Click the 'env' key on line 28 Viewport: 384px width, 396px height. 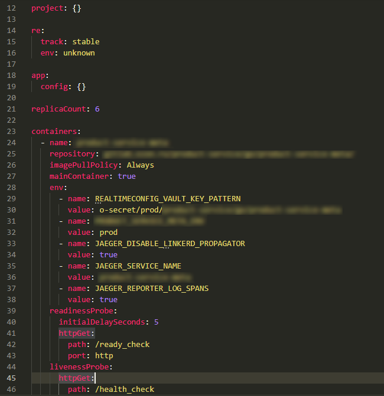[56, 188]
